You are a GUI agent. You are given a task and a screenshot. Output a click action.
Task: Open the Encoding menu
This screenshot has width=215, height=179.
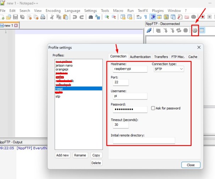[53, 11]
